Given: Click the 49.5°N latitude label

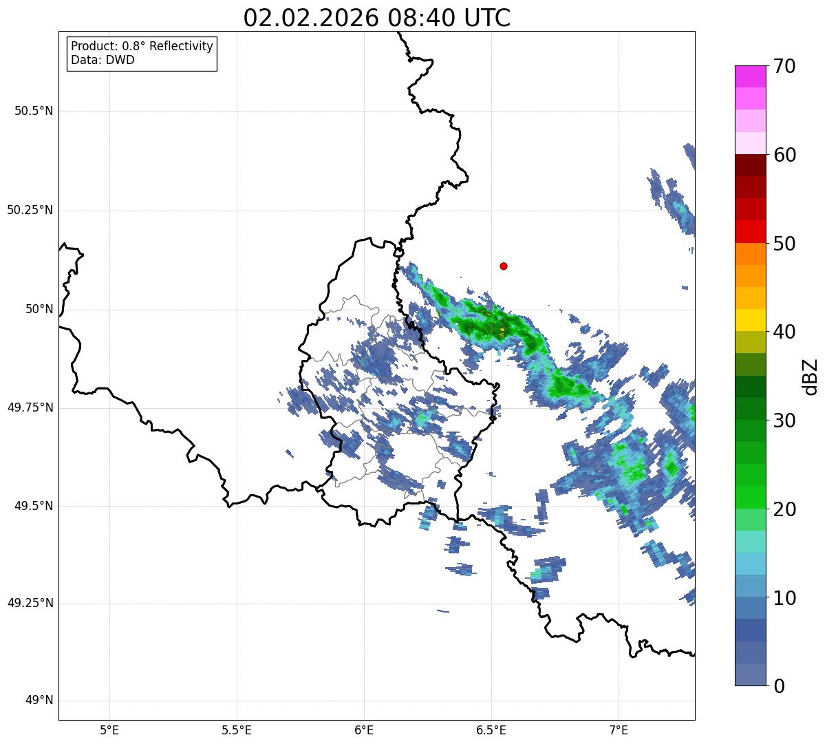Looking at the screenshot, I should pyautogui.click(x=34, y=506).
